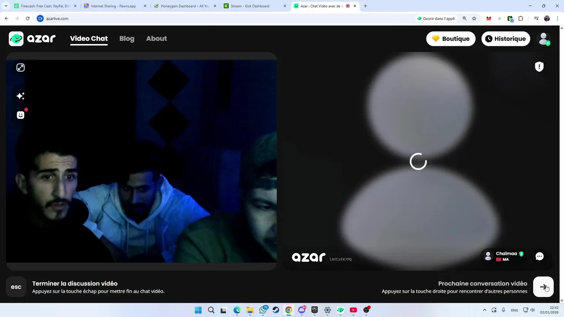Click Terminer la discussion vidéo label

pyautogui.click(x=75, y=284)
